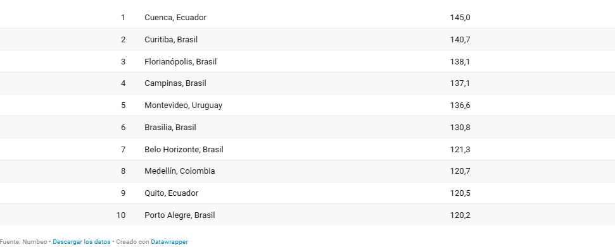The image size is (615, 247).
Task: Choose the Medellín, Colombia row
Action: click(308, 171)
